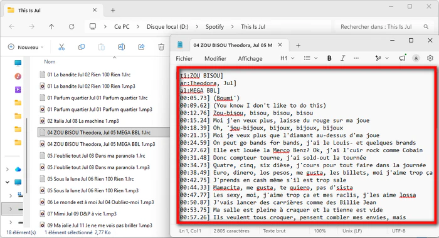Click the AI rewrite pen icon in Notepad
The image size is (439, 238).
tap(378, 58)
